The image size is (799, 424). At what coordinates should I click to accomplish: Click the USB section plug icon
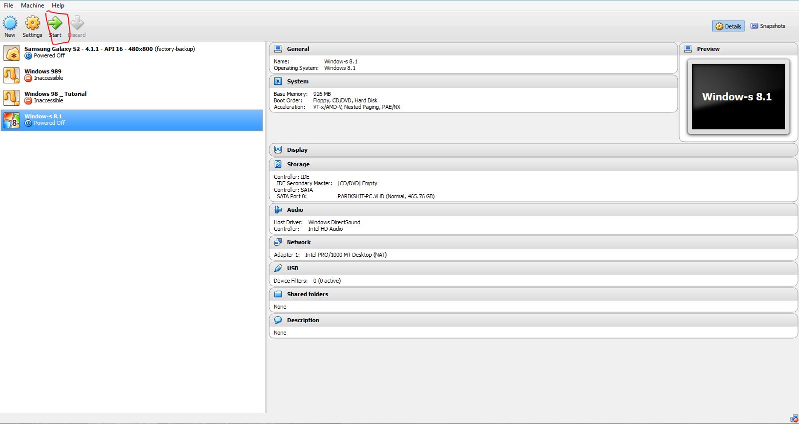pyautogui.click(x=278, y=268)
